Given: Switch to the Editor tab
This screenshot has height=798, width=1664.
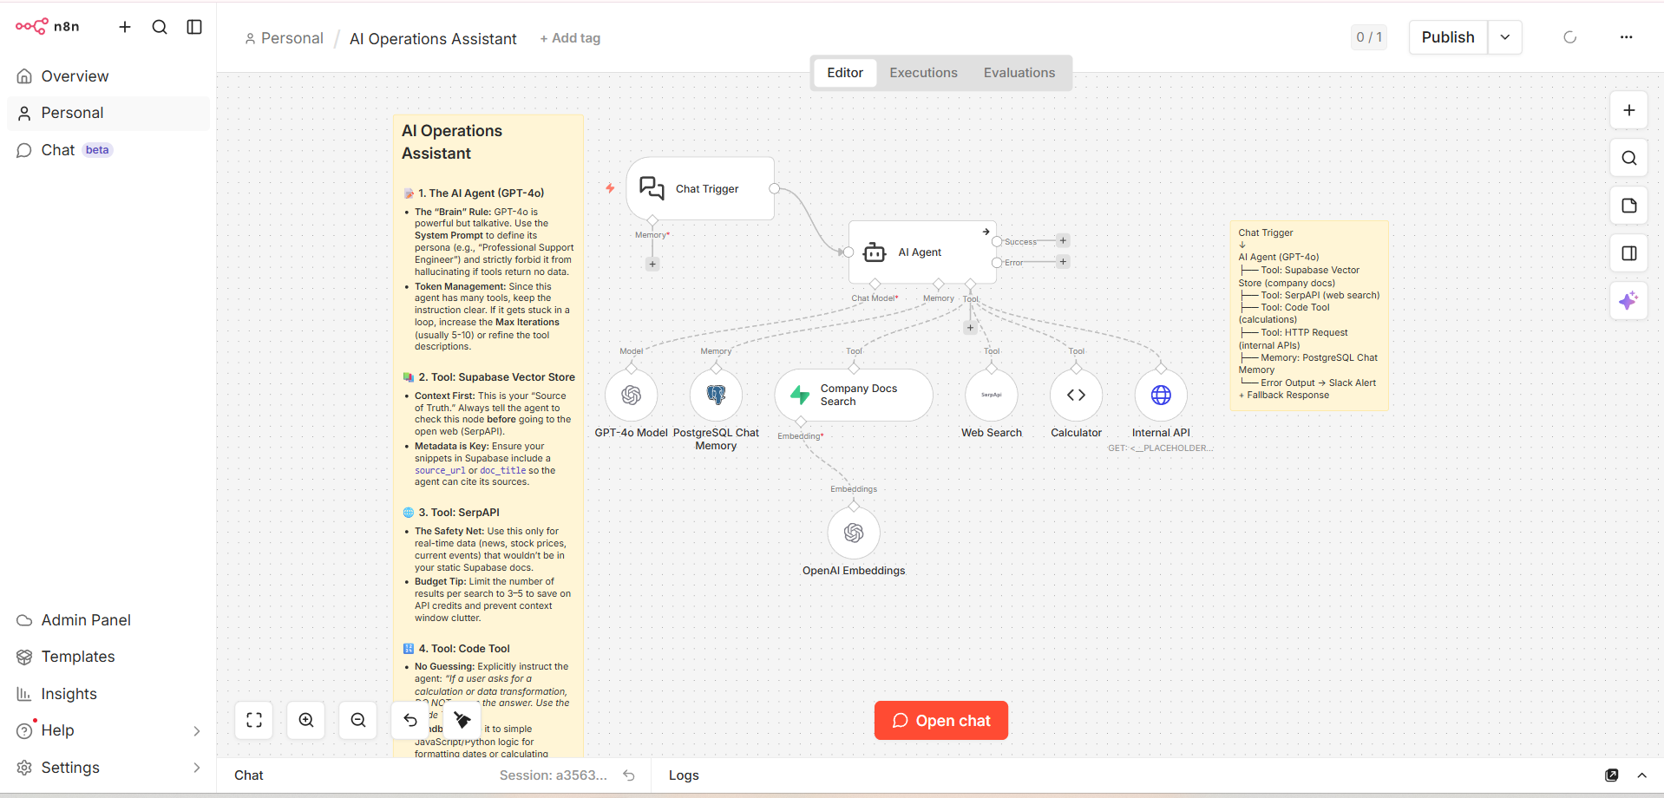Looking at the screenshot, I should pos(845,73).
